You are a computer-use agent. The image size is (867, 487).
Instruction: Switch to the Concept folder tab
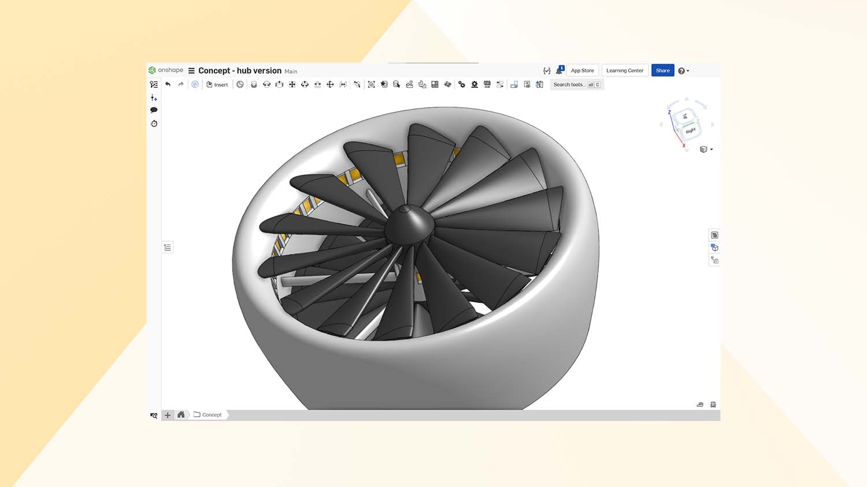pos(208,415)
